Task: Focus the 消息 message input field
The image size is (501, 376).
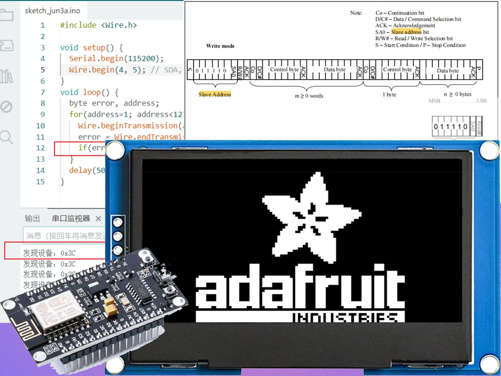Action: pyautogui.click(x=65, y=235)
